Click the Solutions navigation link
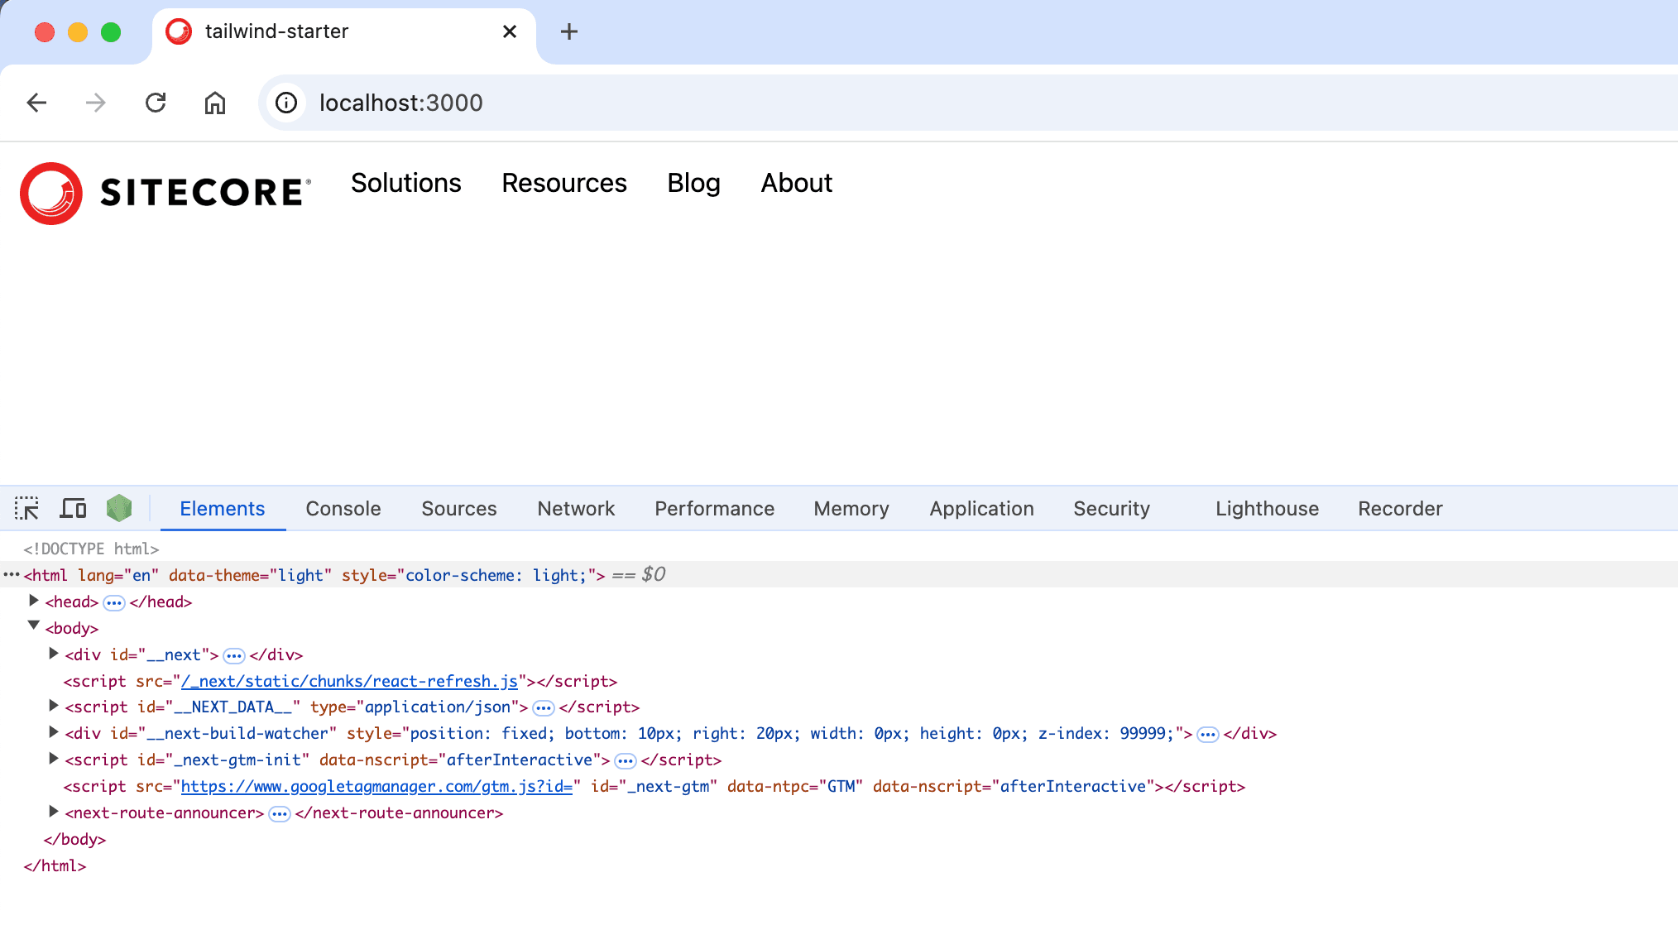 405,183
